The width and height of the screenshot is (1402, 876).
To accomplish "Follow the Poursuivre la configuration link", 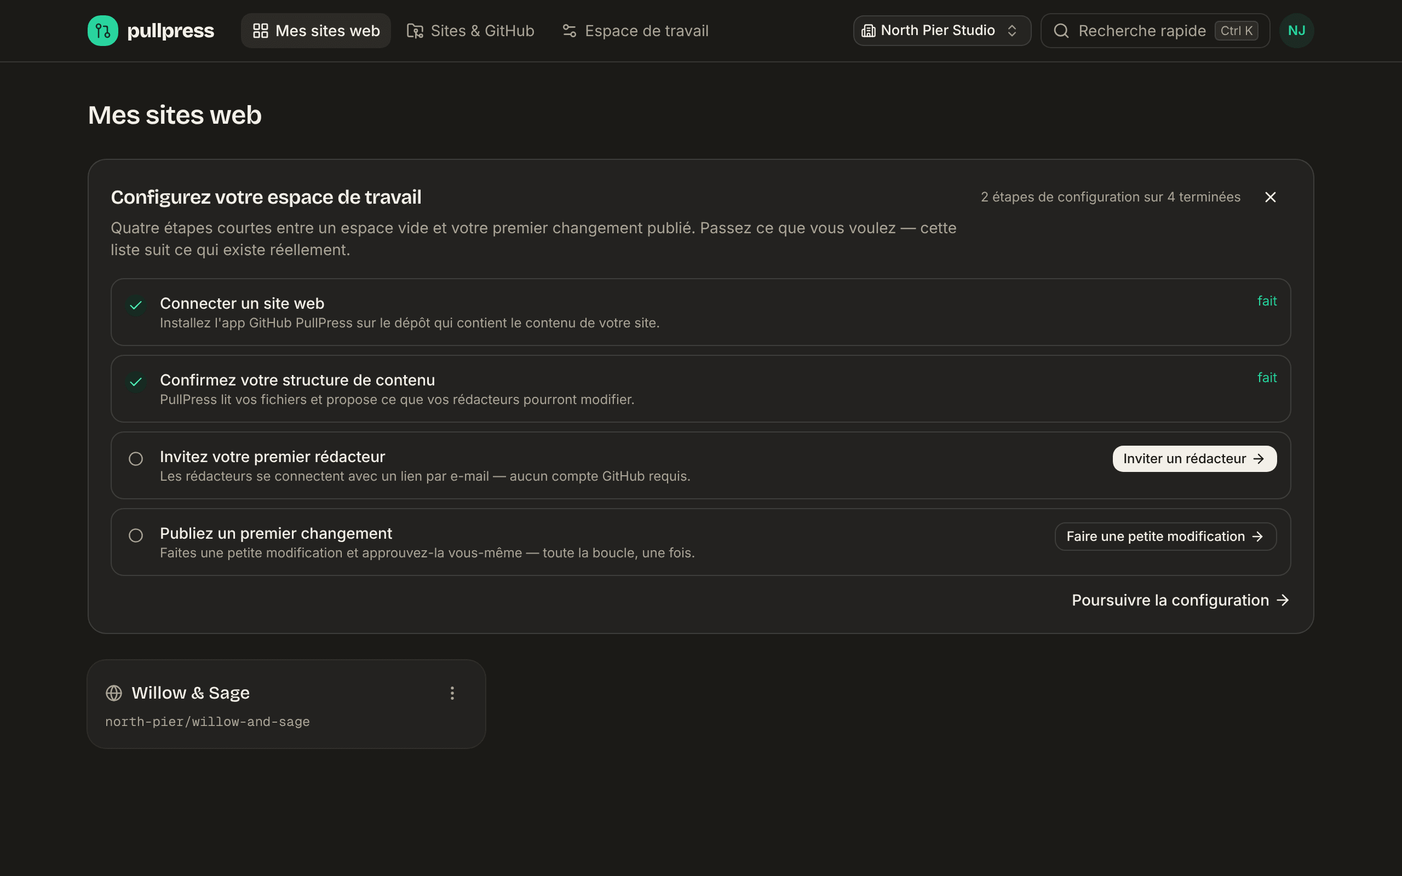I will (1180, 600).
